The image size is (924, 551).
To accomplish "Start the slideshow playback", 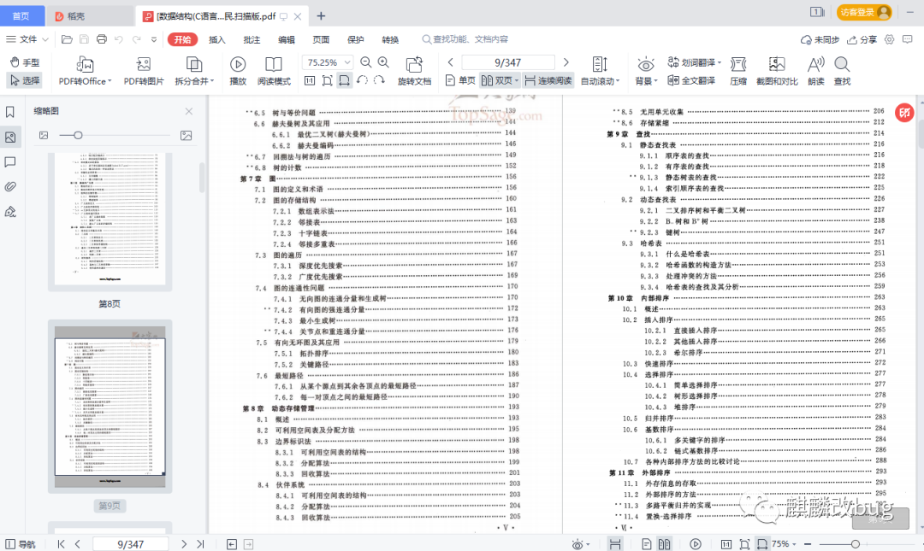I will (238, 71).
